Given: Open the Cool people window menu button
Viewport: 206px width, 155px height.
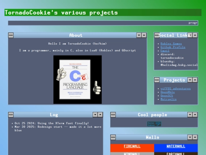Looking at the screenshot, I should click(113, 115).
